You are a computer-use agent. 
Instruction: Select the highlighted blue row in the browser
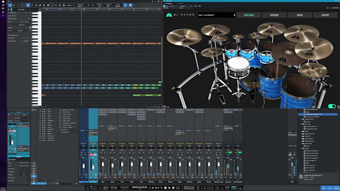(x=318, y=114)
